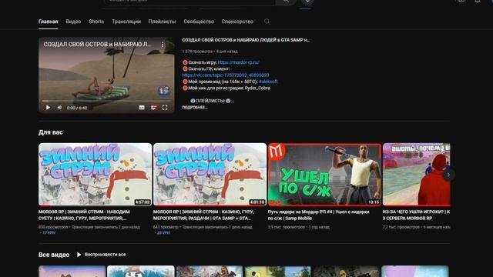Image resolution: width=493 pixels, height=277 pixels.
Task: Open title 'ЗИМНИЙ СТРИМ - НАВОДИМ СУЕТУ'
Action: pos(84,215)
